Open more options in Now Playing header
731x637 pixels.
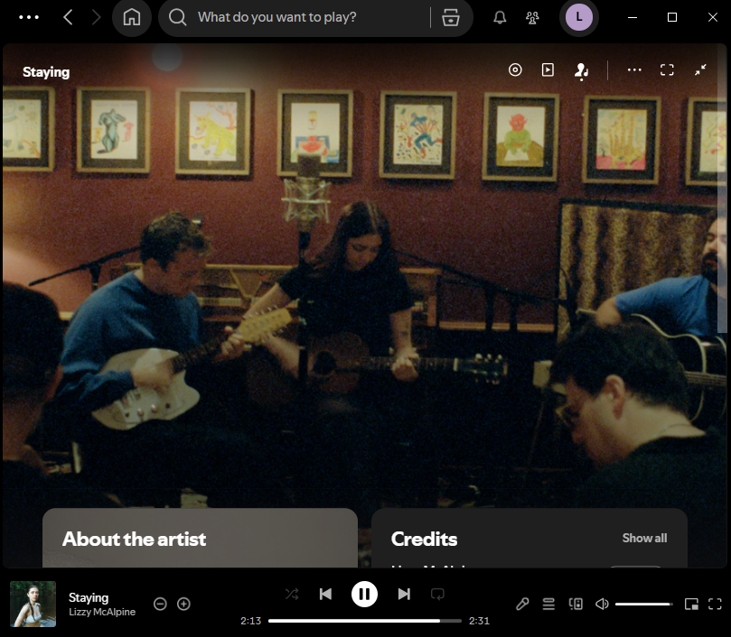tap(634, 69)
